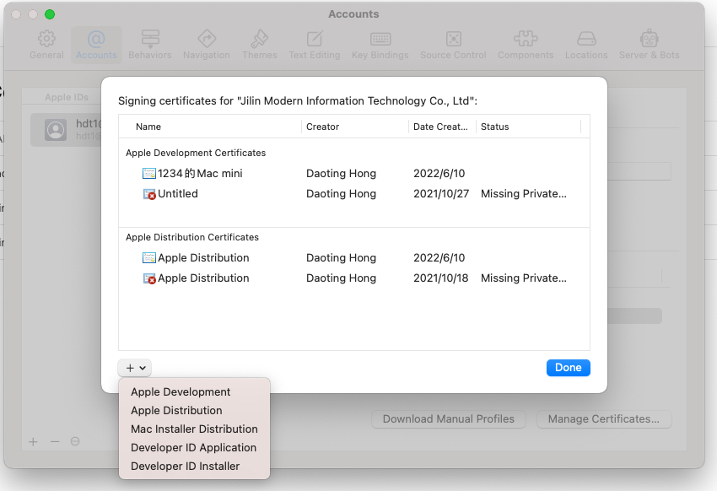
Task: Pick Developer ID Installer menu item
Action: pos(185,466)
